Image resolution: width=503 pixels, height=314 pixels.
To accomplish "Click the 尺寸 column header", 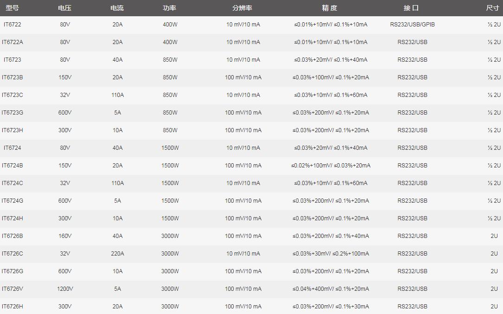I will tap(492, 8).
